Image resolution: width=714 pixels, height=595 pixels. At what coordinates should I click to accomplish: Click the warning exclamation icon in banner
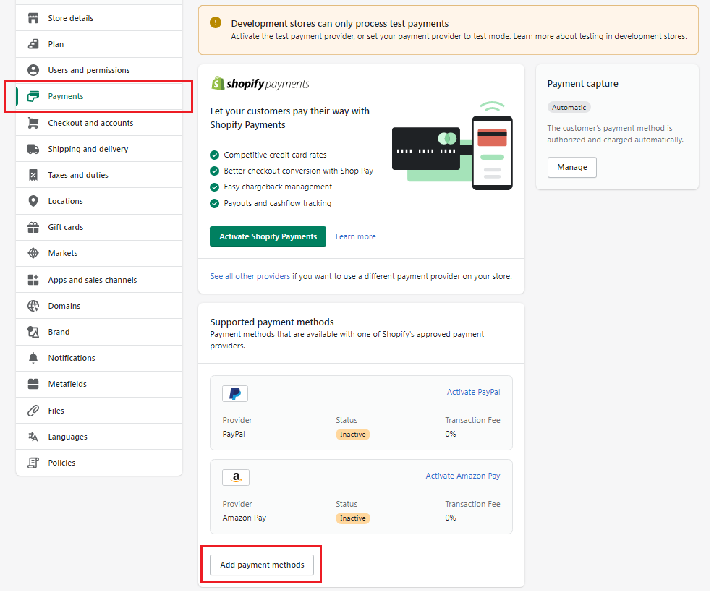click(x=216, y=22)
